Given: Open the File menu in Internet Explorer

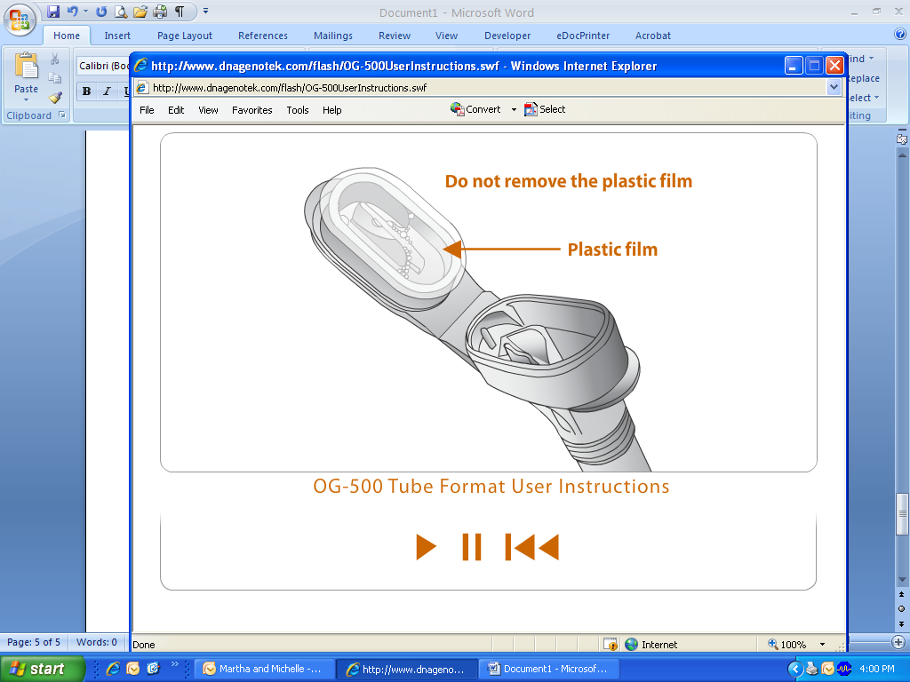Looking at the screenshot, I should pos(147,110).
